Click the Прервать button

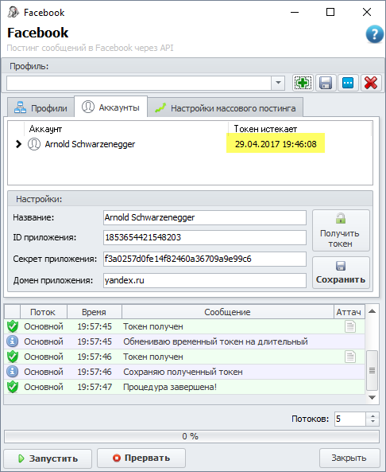141,458
